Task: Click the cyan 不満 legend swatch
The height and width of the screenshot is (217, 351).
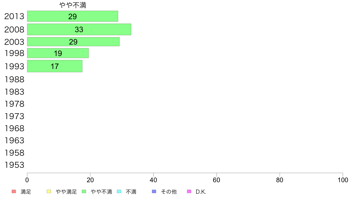Action: coord(119,192)
